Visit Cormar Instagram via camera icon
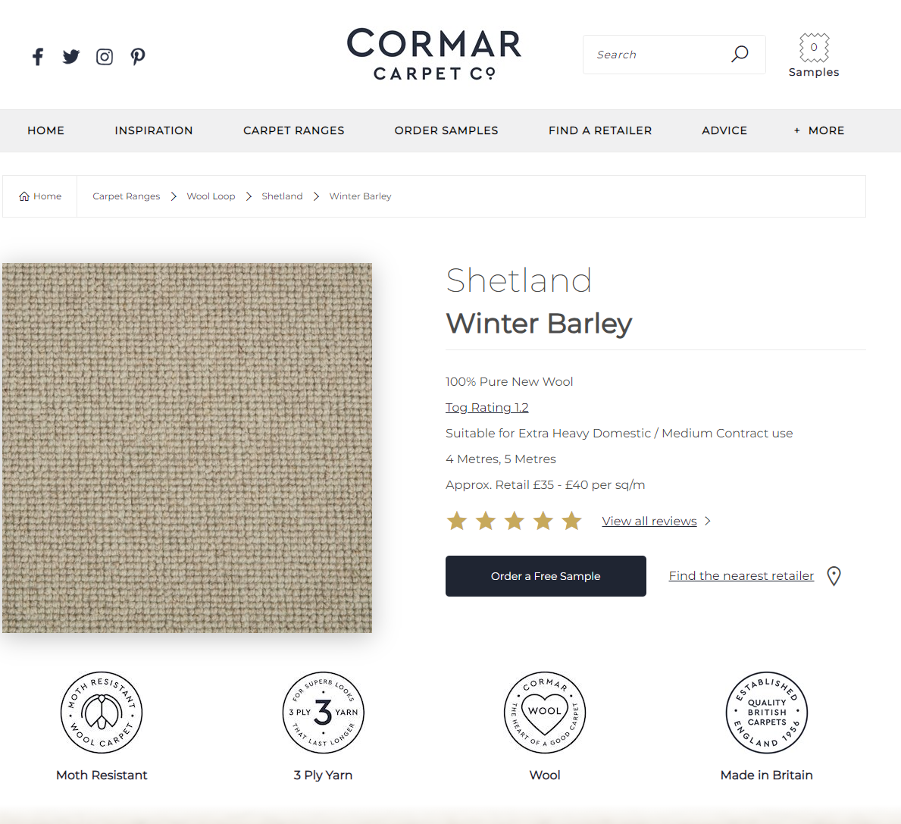The width and height of the screenshot is (901, 824). [104, 56]
